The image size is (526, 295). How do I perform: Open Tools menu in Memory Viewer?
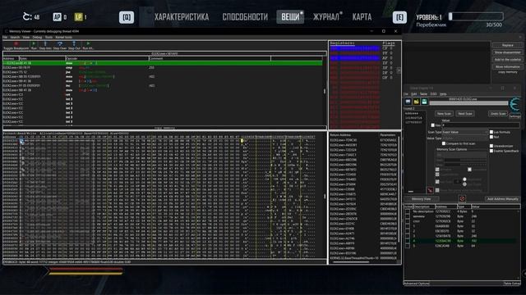(x=49, y=37)
